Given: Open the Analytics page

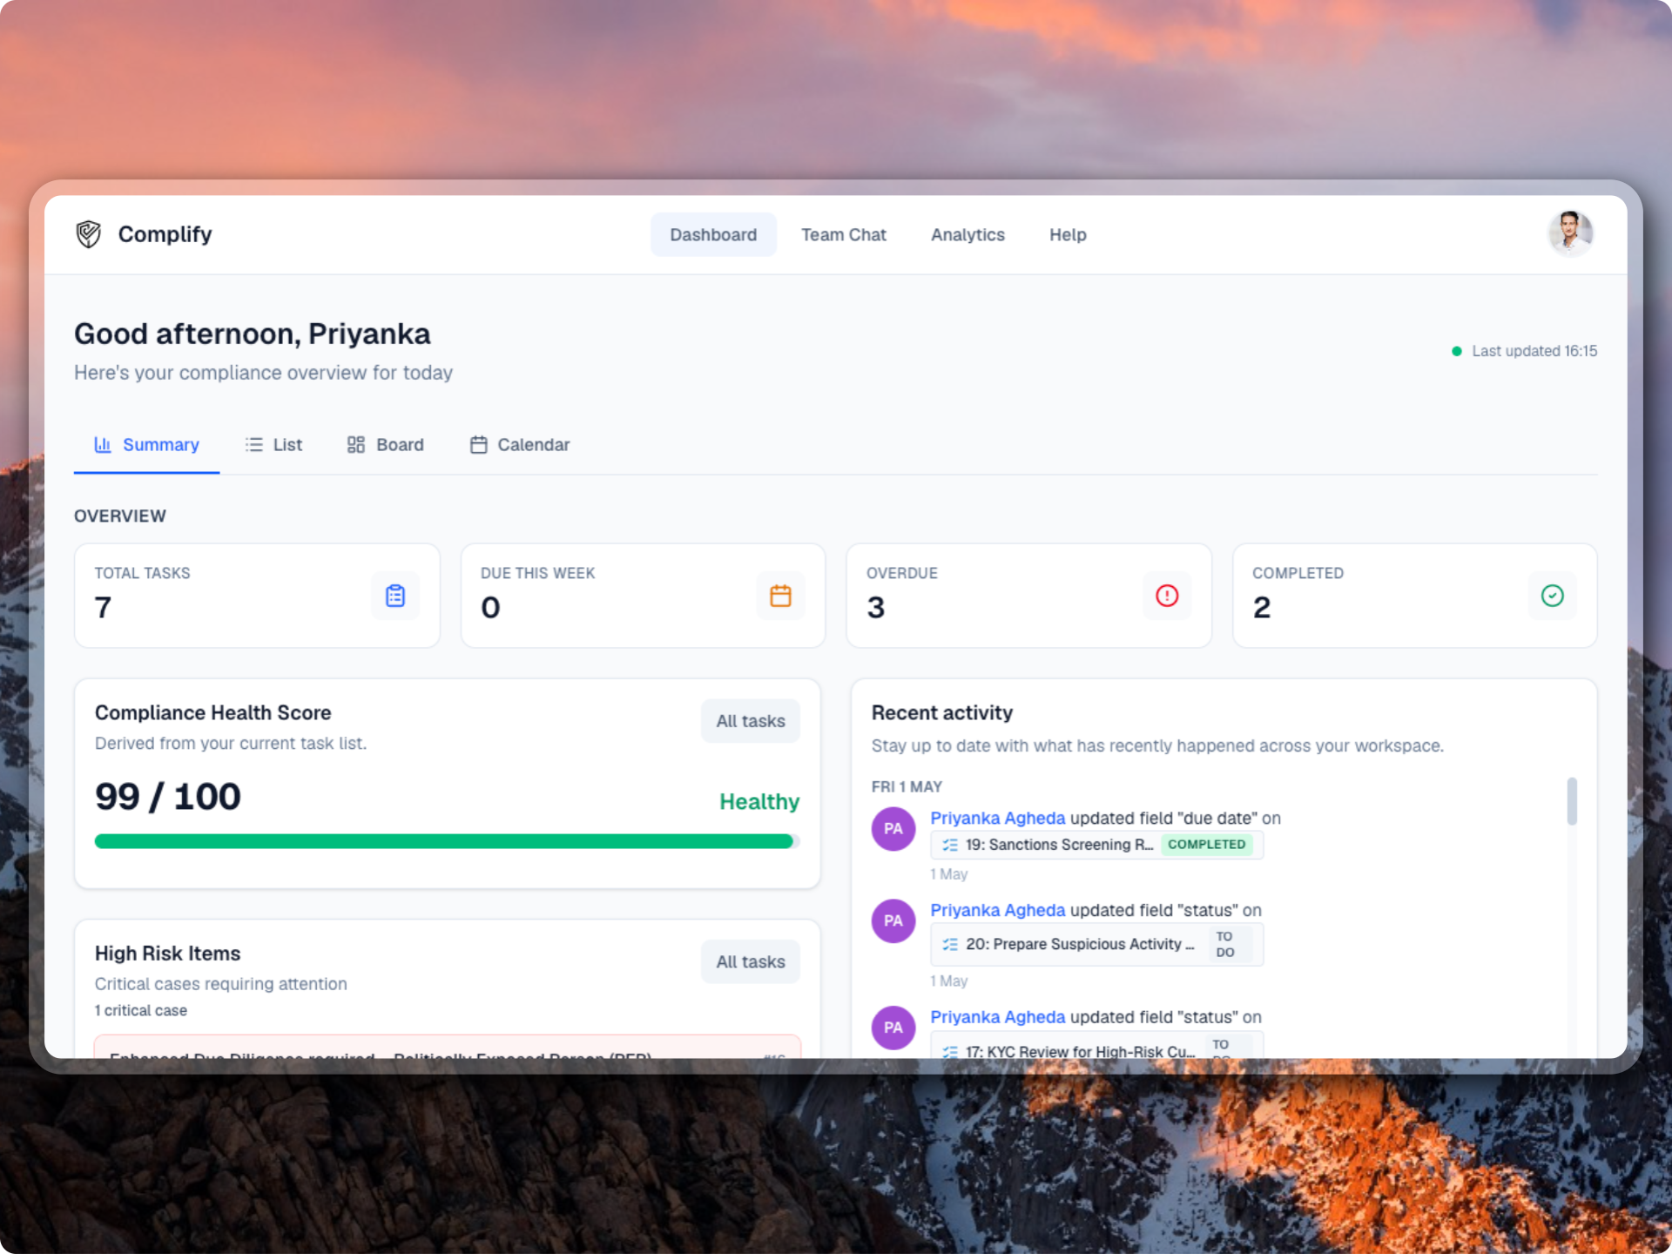Looking at the screenshot, I should (967, 234).
